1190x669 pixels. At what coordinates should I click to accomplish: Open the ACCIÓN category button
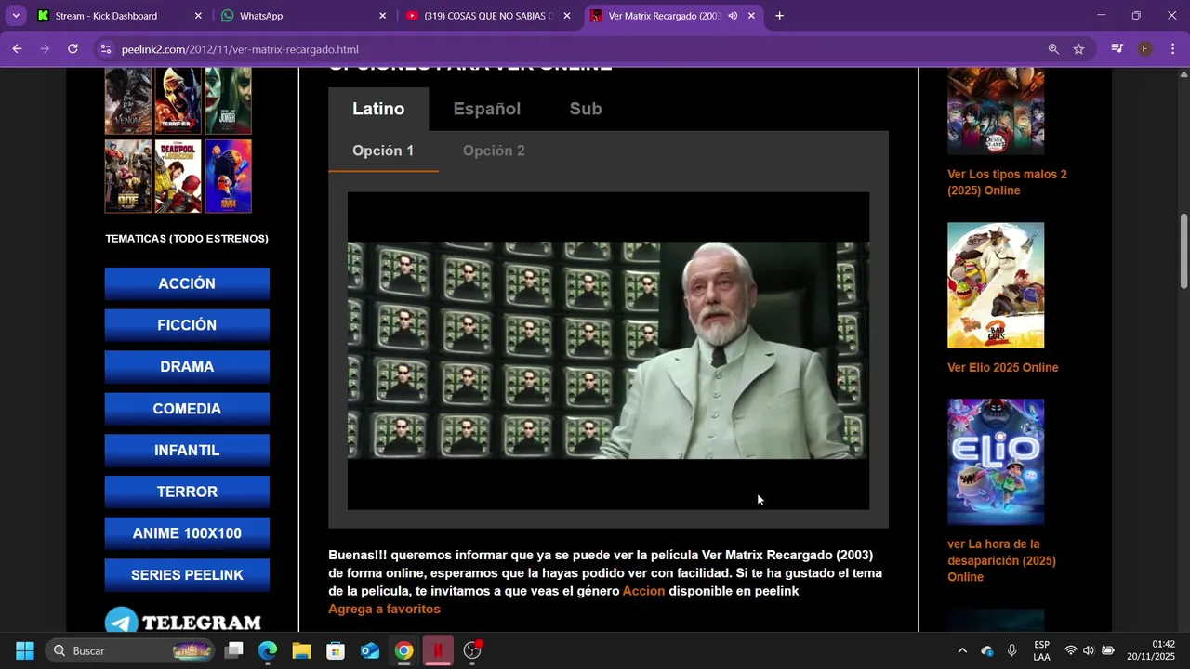tap(187, 283)
